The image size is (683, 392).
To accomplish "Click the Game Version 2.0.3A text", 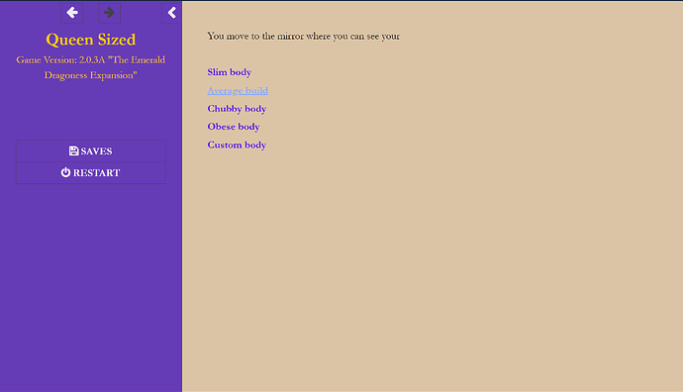I will click(91, 67).
